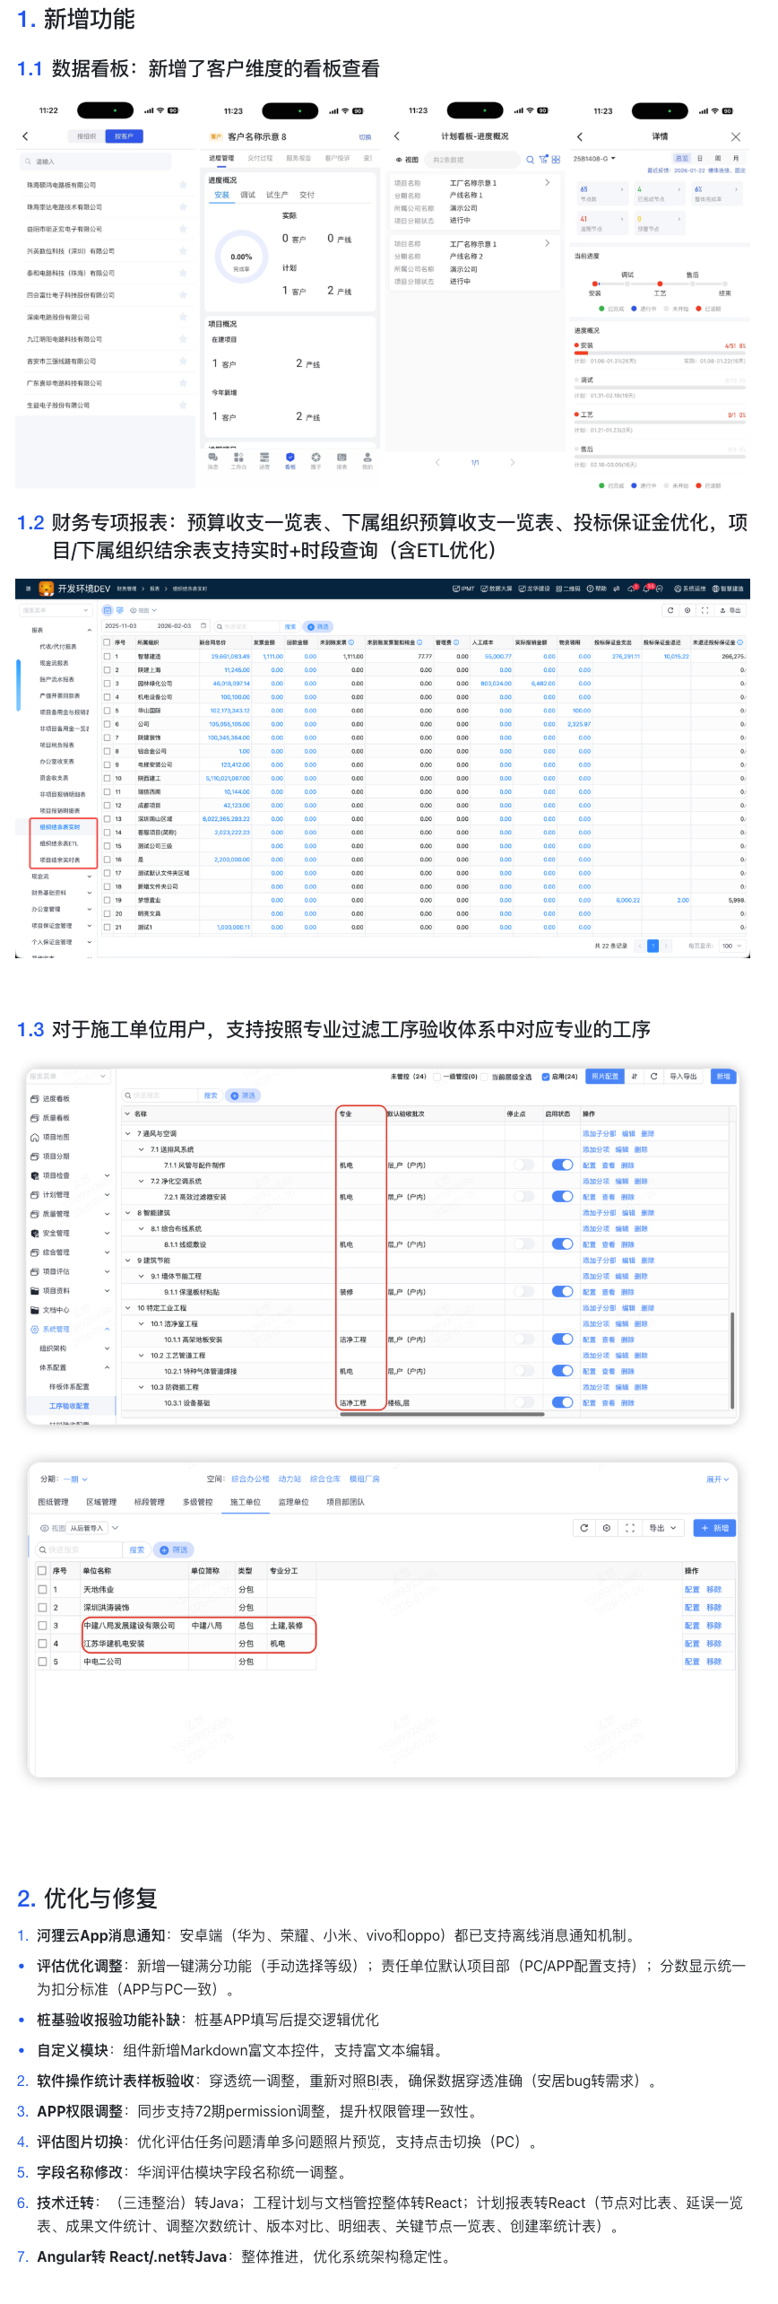
Task: Uncheck the 启用(24) checkbox
Action: [545, 1077]
